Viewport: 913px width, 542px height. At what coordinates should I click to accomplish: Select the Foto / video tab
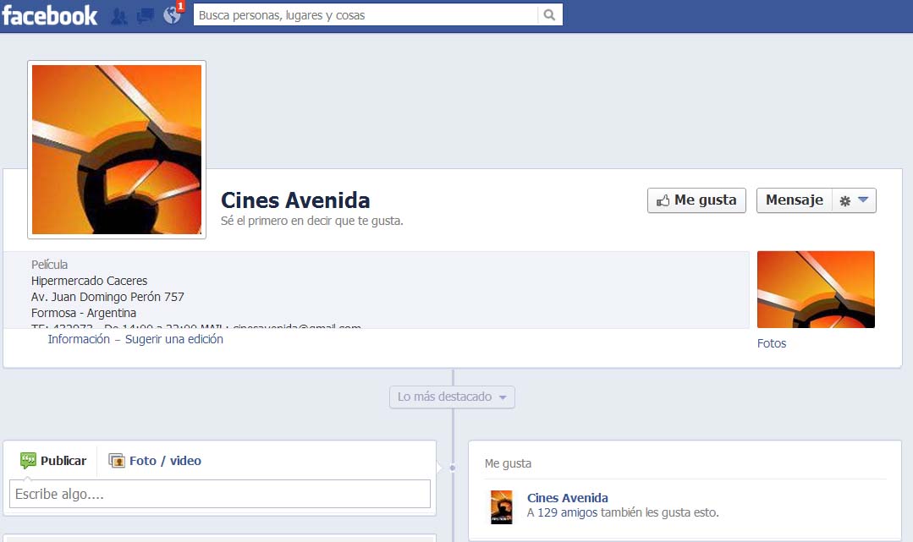(x=155, y=461)
